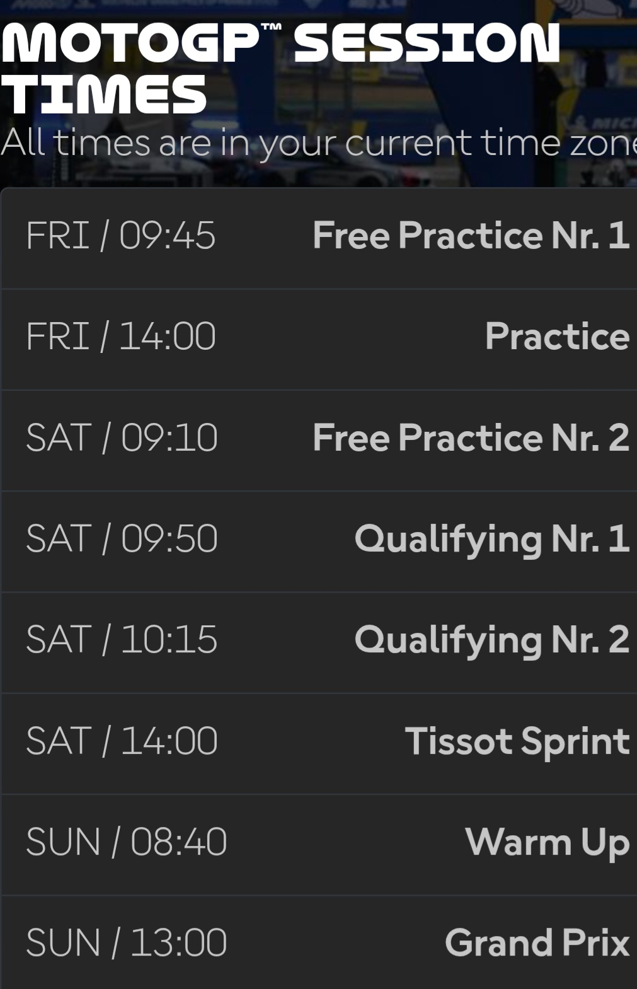Select the Grand Prix race row
The width and height of the screenshot is (637, 989).
pyautogui.click(x=319, y=942)
